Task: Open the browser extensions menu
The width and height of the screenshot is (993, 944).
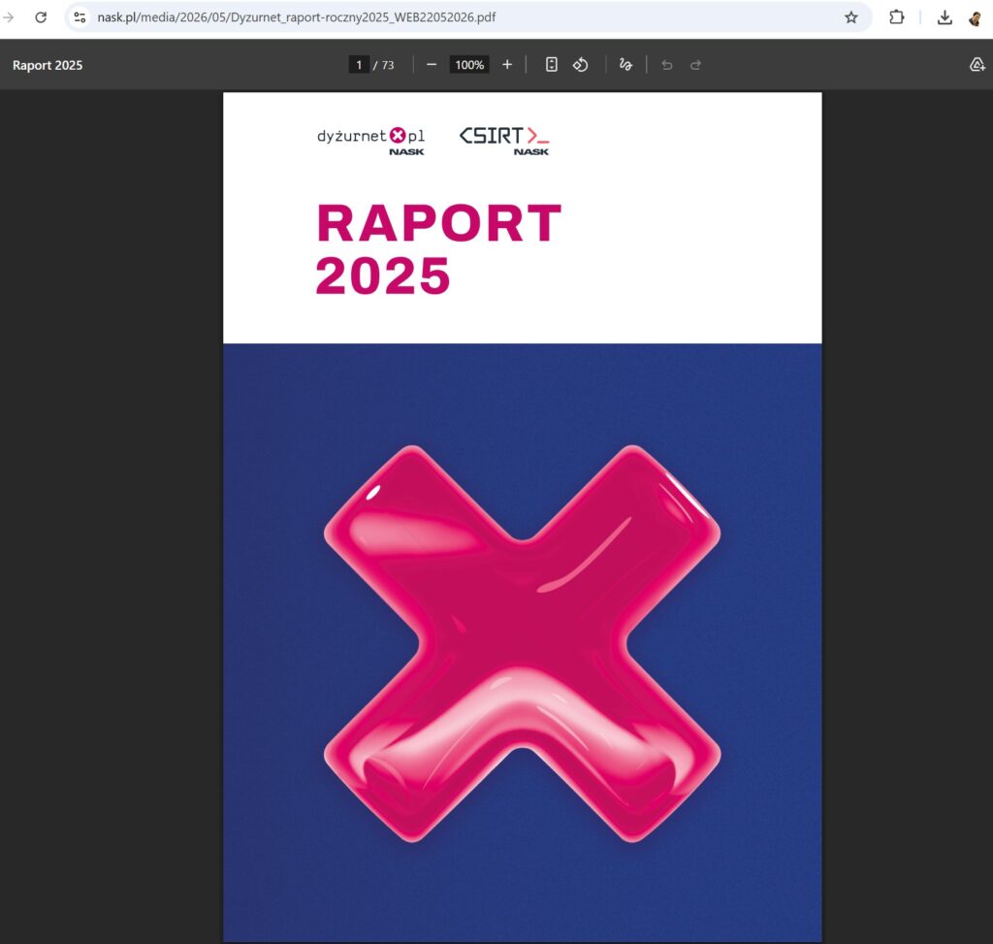Action: 897,17
